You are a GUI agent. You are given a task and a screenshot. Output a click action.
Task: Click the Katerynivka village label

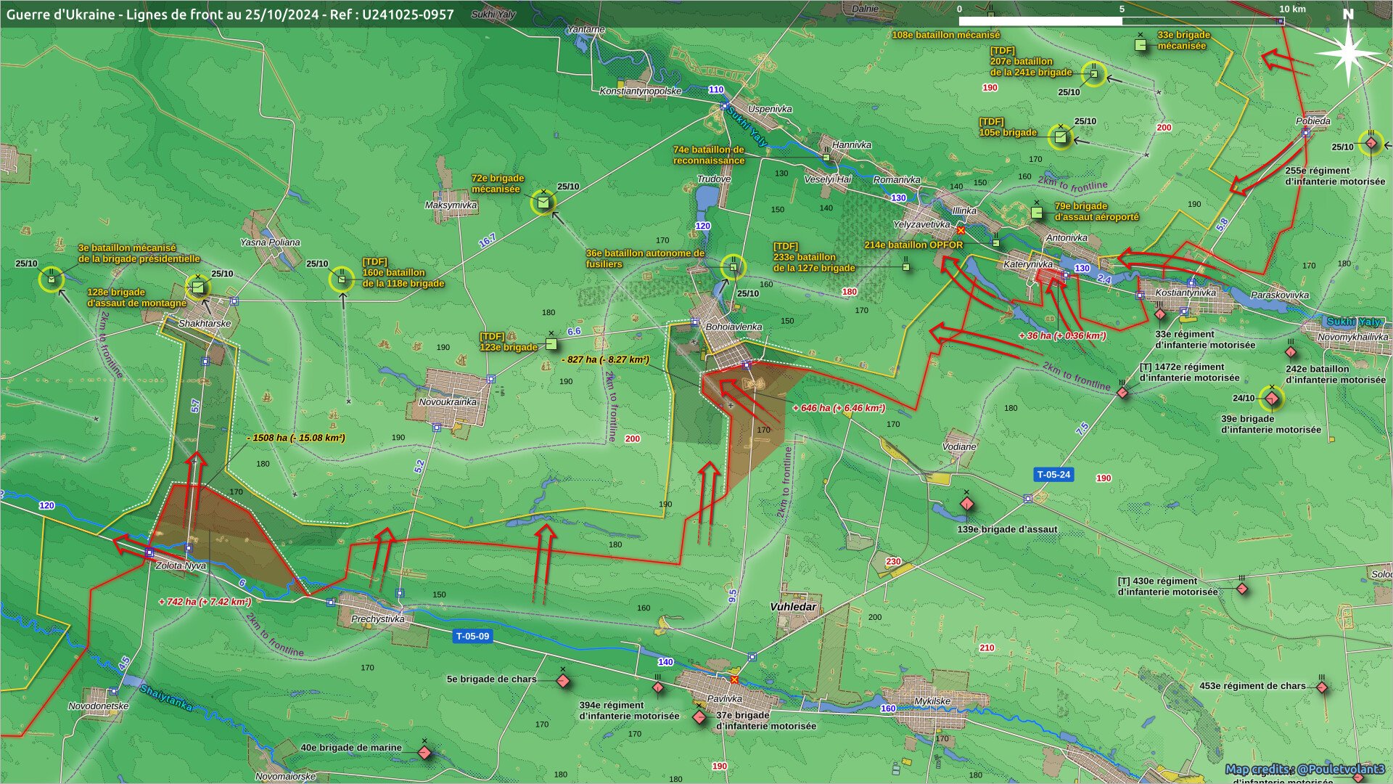point(1028,264)
